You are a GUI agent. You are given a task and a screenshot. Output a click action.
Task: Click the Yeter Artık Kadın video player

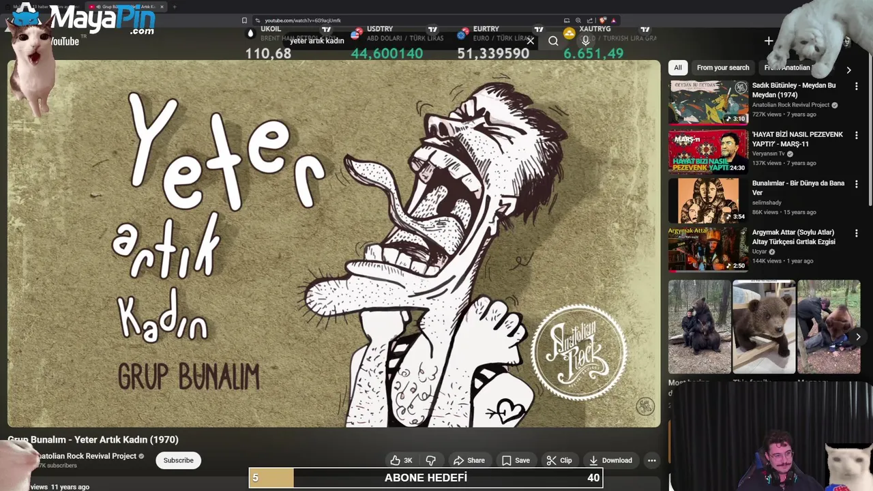pyautogui.click(x=334, y=243)
